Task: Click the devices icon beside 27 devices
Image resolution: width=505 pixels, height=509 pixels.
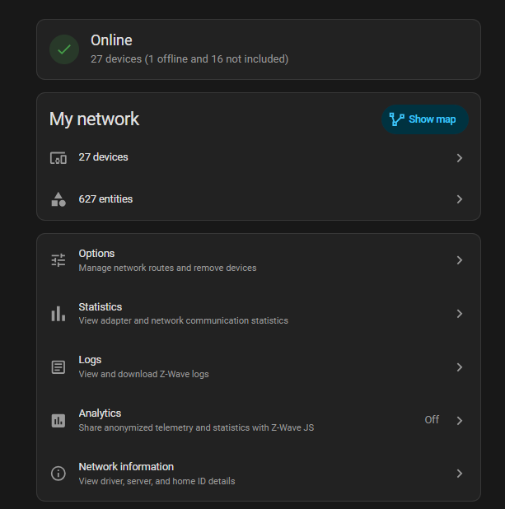Action: pyautogui.click(x=58, y=158)
